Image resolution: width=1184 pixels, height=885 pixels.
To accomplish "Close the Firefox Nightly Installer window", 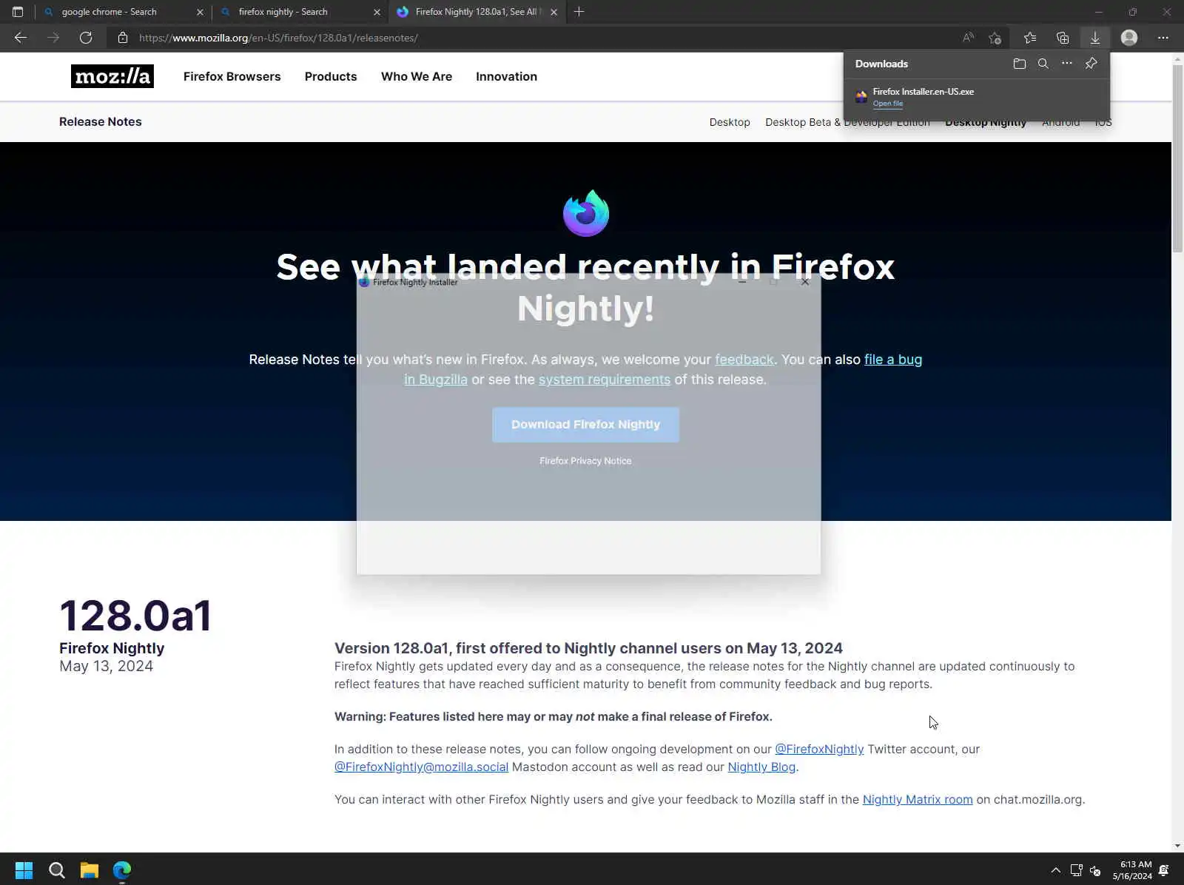I will click(805, 282).
